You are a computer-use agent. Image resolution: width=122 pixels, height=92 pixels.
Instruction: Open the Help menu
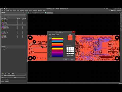44,10
